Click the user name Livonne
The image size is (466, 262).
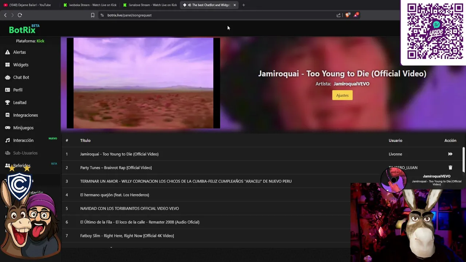(x=395, y=154)
